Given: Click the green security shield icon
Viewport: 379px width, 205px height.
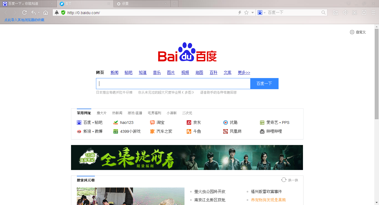Looking at the screenshot, I should click(x=63, y=12).
